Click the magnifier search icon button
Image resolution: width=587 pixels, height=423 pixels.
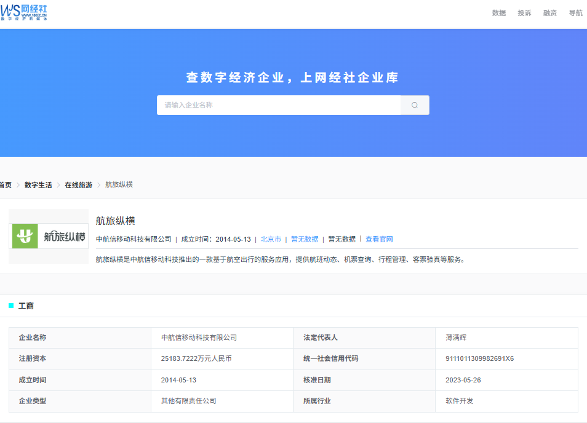click(x=415, y=105)
